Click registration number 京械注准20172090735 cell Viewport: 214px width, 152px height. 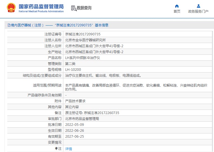83,34
